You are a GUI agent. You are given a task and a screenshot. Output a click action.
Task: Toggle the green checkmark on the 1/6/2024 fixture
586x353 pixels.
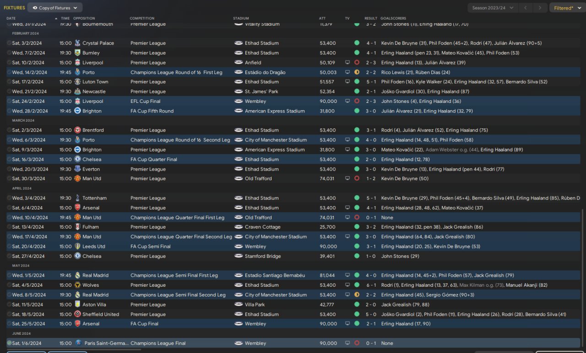pyautogui.click(x=9, y=343)
